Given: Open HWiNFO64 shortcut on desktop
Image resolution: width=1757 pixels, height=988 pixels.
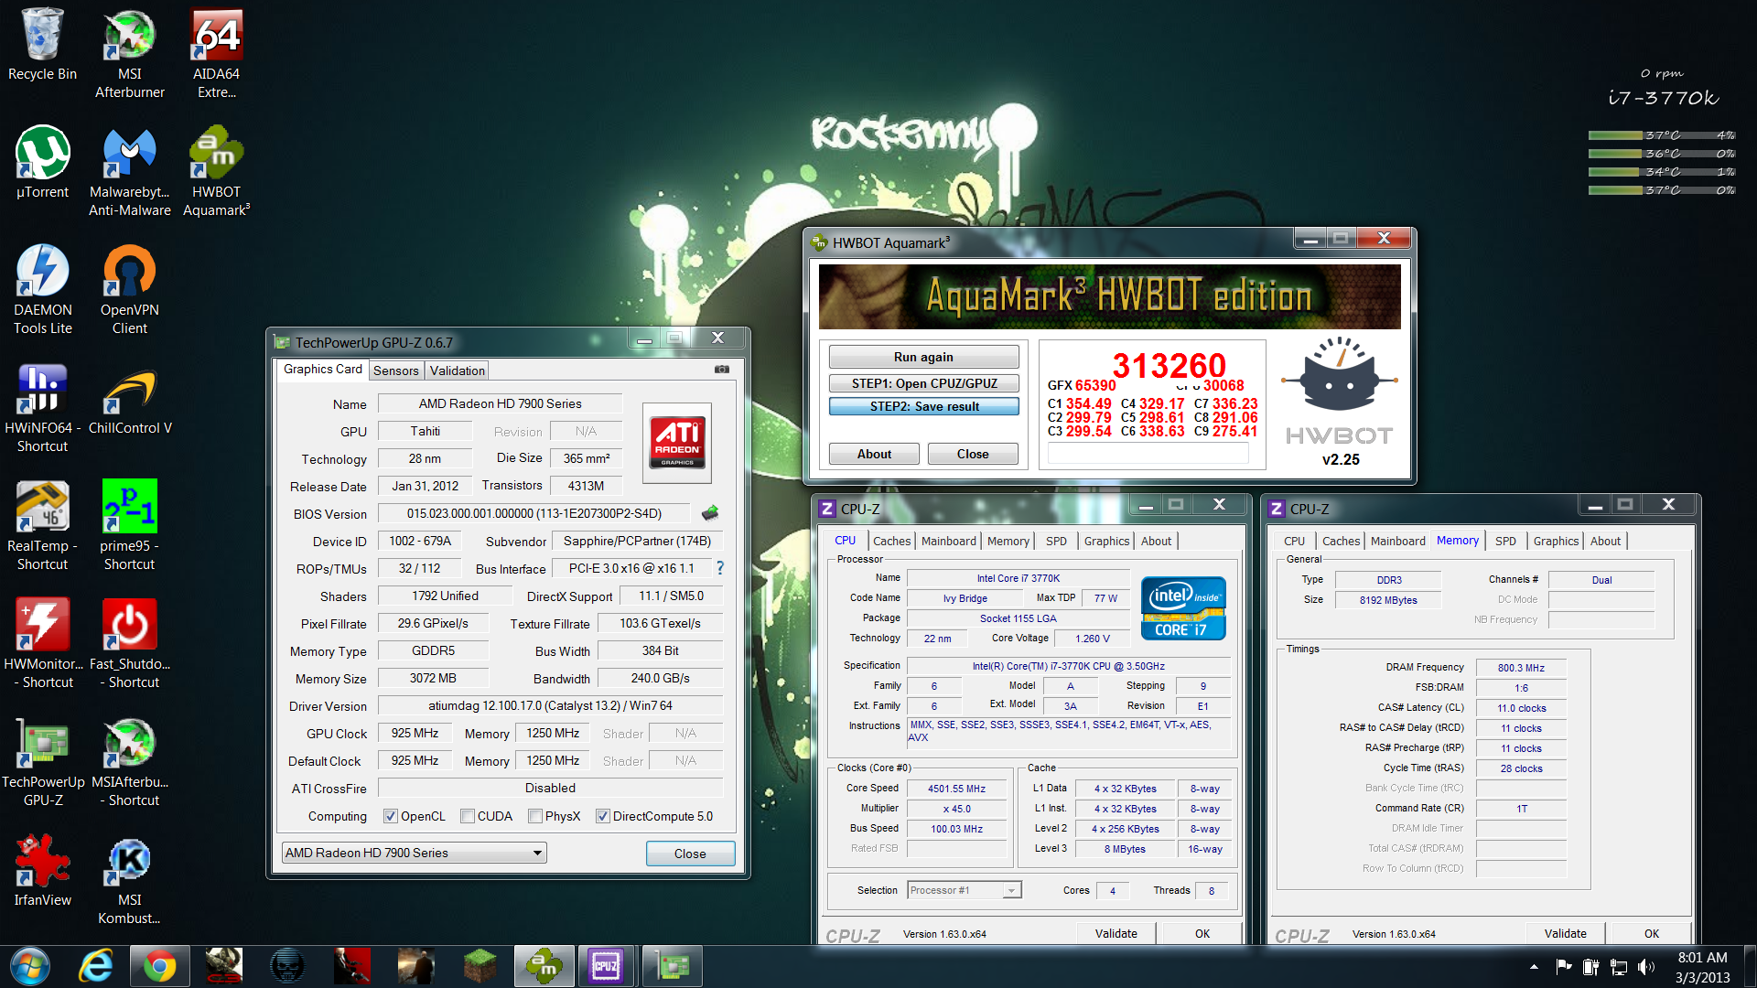Looking at the screenshot, I should coord(42,408).
